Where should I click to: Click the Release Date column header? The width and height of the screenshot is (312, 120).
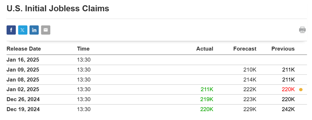click(x=24, y=49)
